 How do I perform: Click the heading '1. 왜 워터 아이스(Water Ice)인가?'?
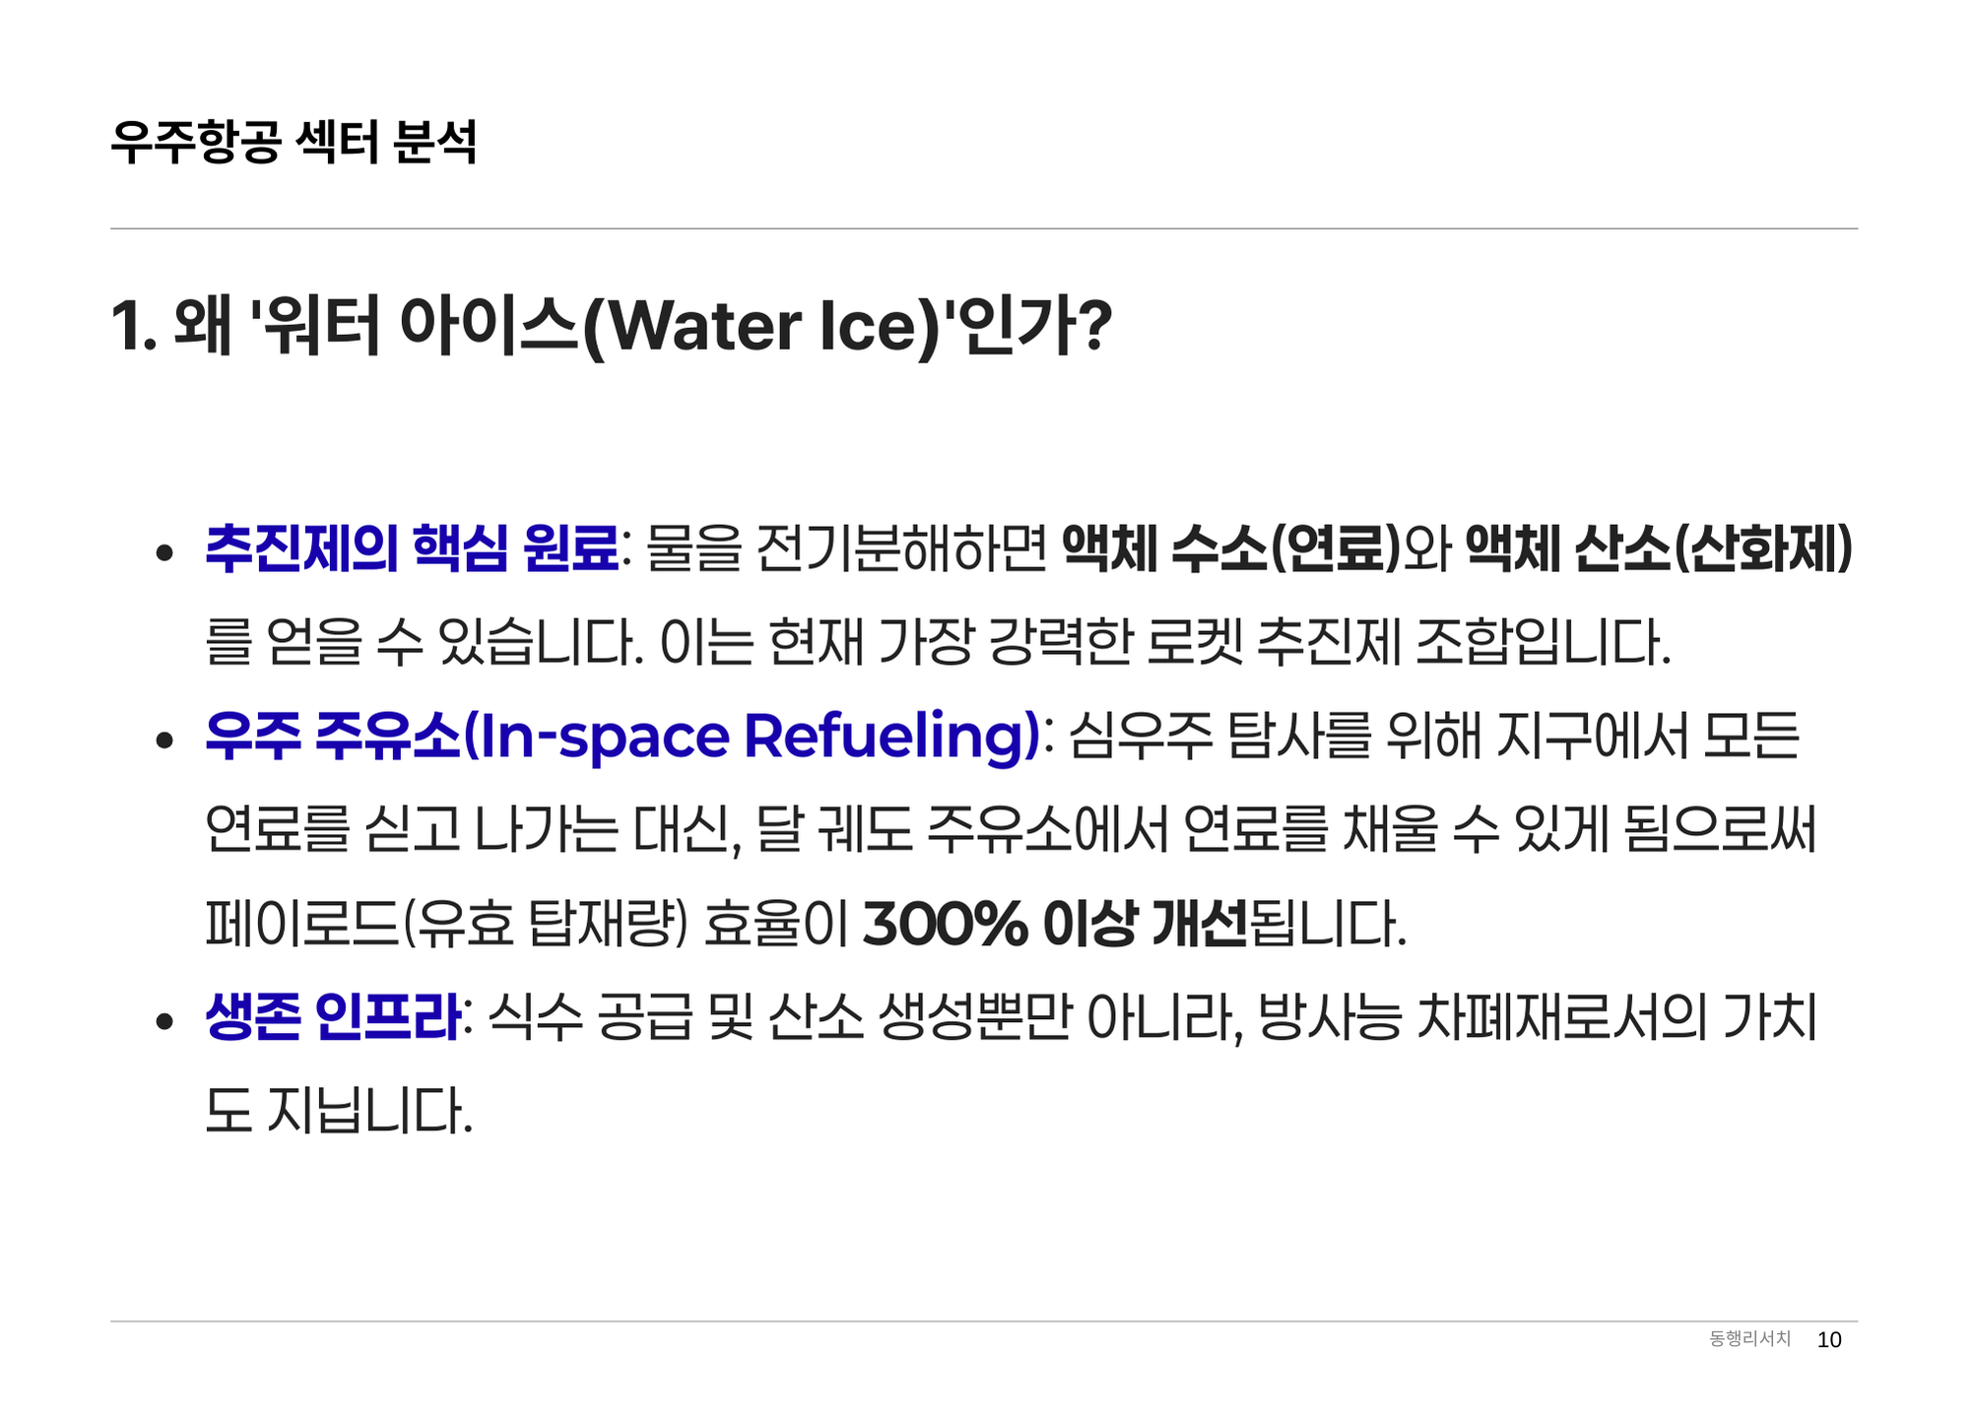pyautogui.click(x=611, y=325)
